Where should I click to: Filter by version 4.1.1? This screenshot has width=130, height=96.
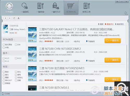click(x=4, y=61)
